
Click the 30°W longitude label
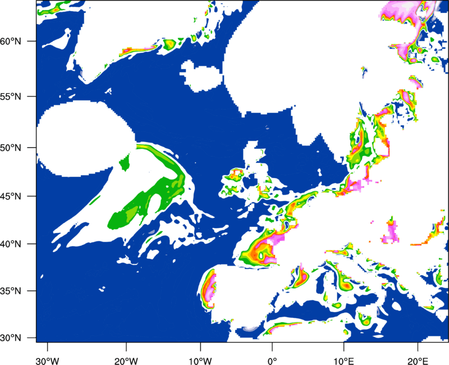click(48, 361)
